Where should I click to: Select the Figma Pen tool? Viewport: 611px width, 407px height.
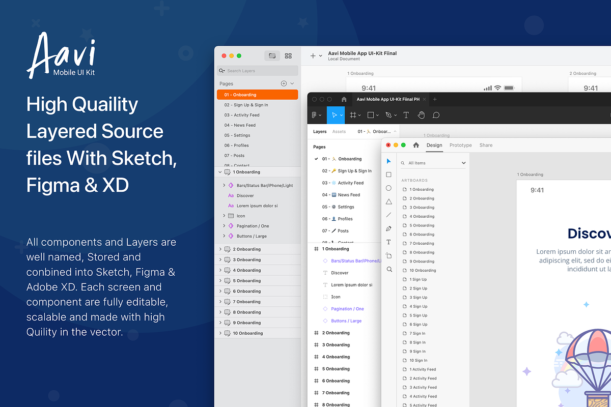pos(390,115)
